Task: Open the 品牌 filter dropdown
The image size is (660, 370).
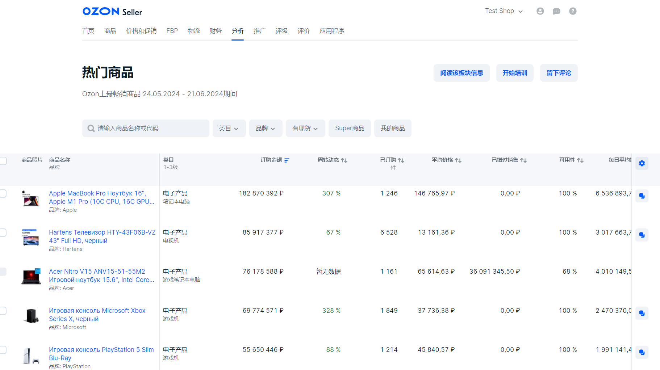Action: 266,129
